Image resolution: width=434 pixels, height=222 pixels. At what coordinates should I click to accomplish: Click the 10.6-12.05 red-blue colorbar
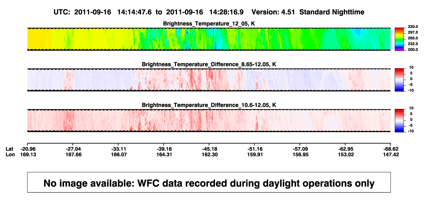pyautogui.click(x=400, y=121)
